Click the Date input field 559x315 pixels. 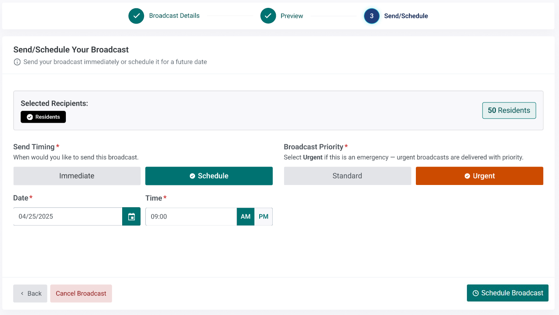click(68, 216)
